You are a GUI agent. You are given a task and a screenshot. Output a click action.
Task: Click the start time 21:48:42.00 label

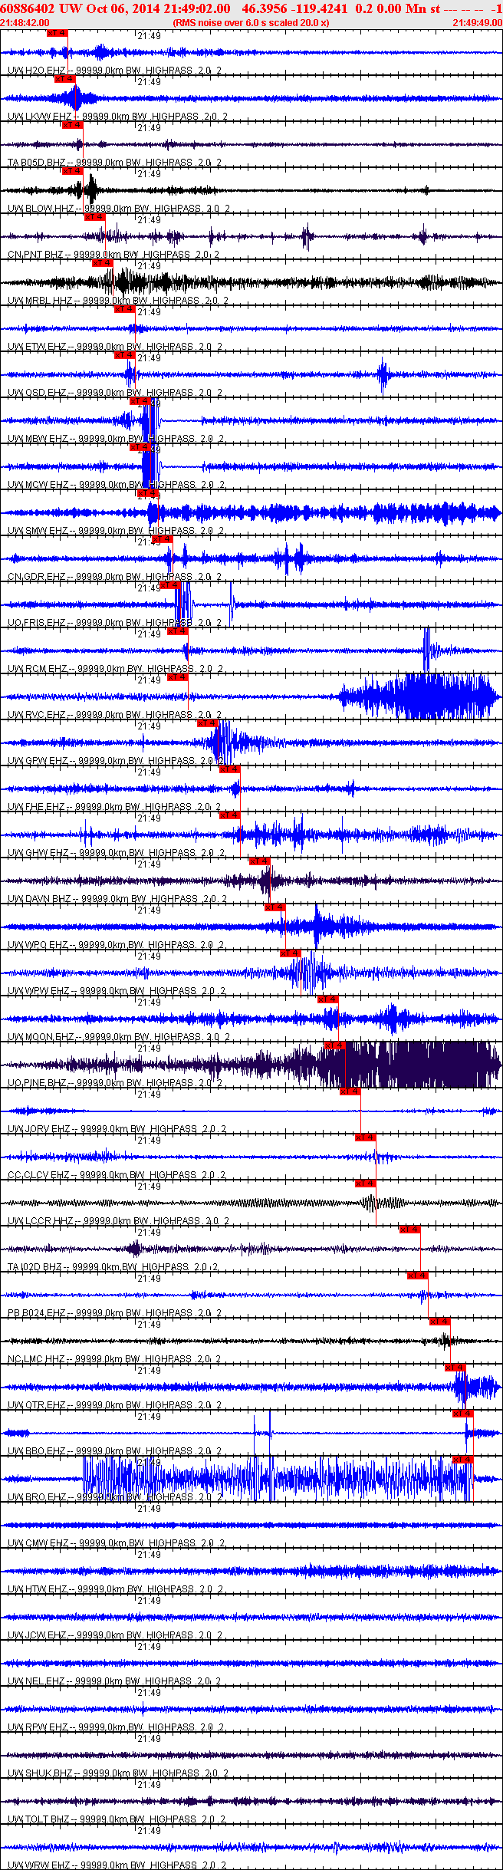[x=25, y=23]
